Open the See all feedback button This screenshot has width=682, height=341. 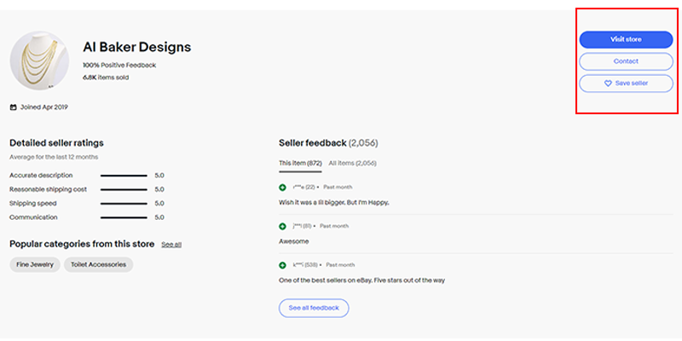click(x=314, y=308)
